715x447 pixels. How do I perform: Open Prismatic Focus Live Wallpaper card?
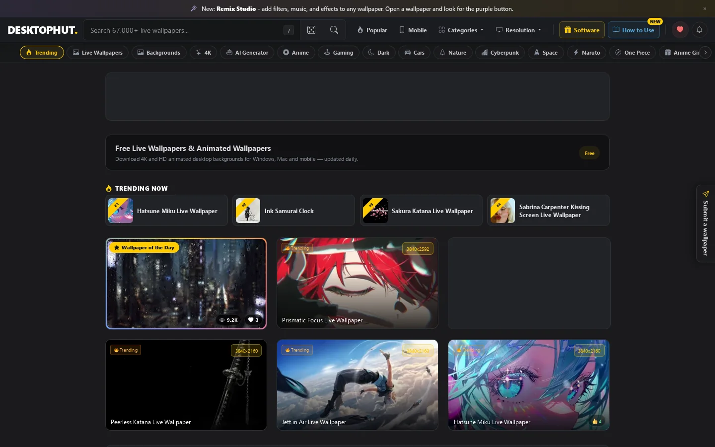click(x=357, y=283)
